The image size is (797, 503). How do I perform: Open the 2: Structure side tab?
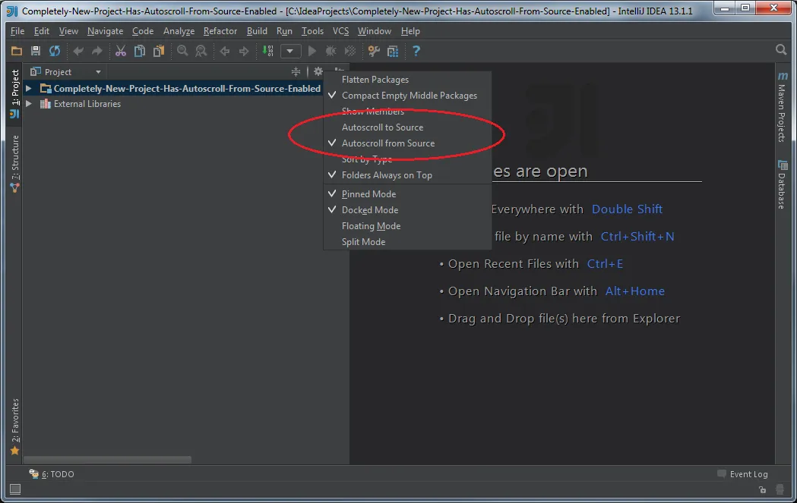[14, 163]
